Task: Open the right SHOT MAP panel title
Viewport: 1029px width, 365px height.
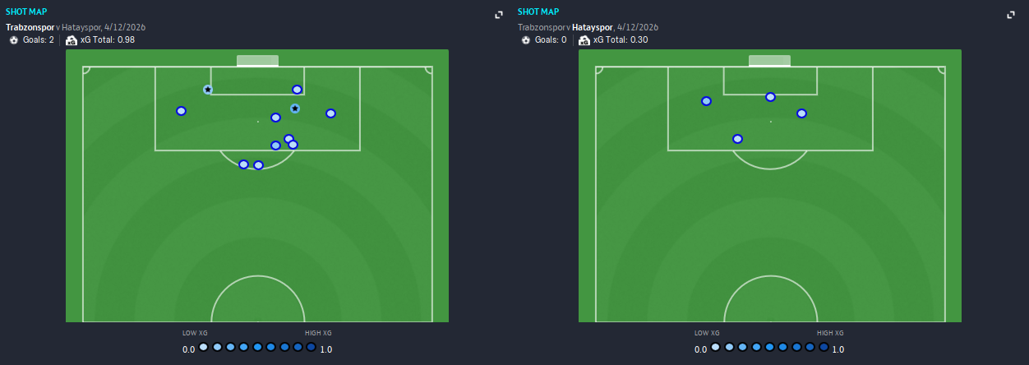Action: tap(538, 12)
